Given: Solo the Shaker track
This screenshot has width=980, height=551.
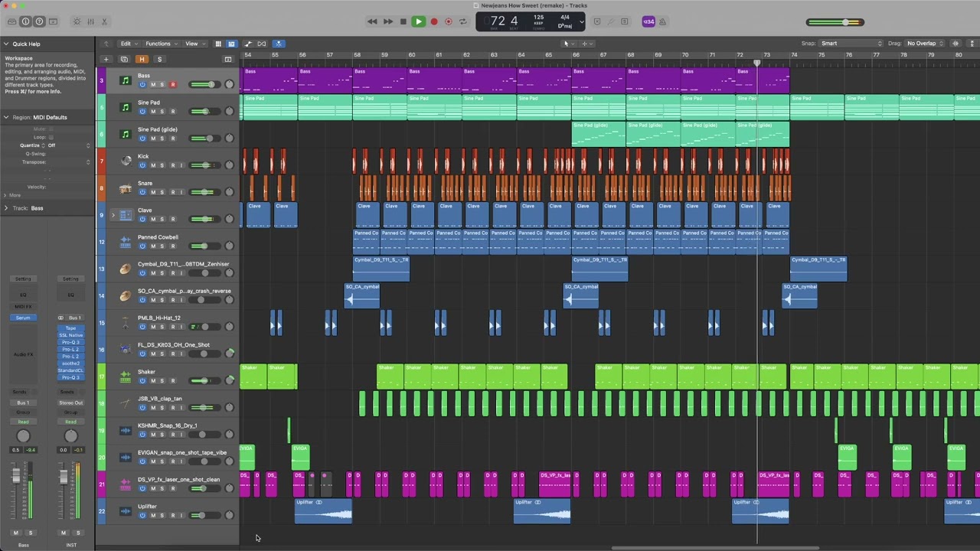Looking at the screenshot, I should pos(162,380).
